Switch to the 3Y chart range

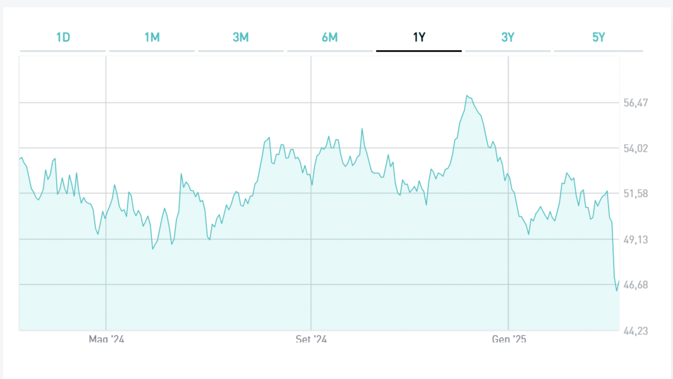tap(508, 38)
